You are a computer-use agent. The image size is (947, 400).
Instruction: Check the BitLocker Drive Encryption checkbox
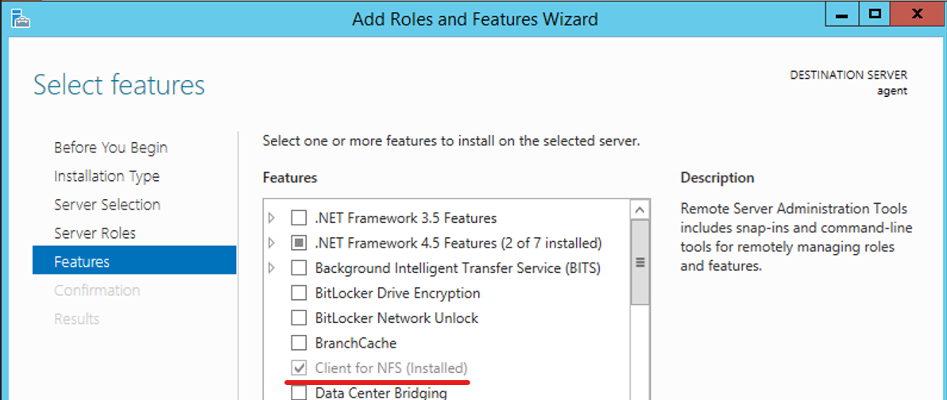(299, 293)
